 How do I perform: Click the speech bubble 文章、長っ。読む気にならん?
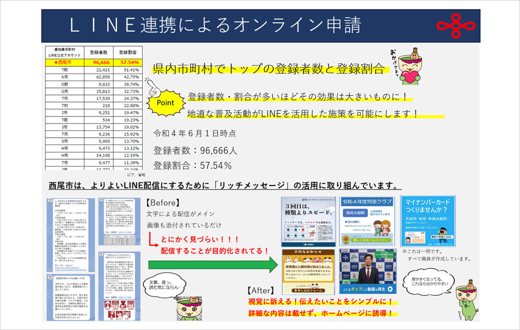164,285
